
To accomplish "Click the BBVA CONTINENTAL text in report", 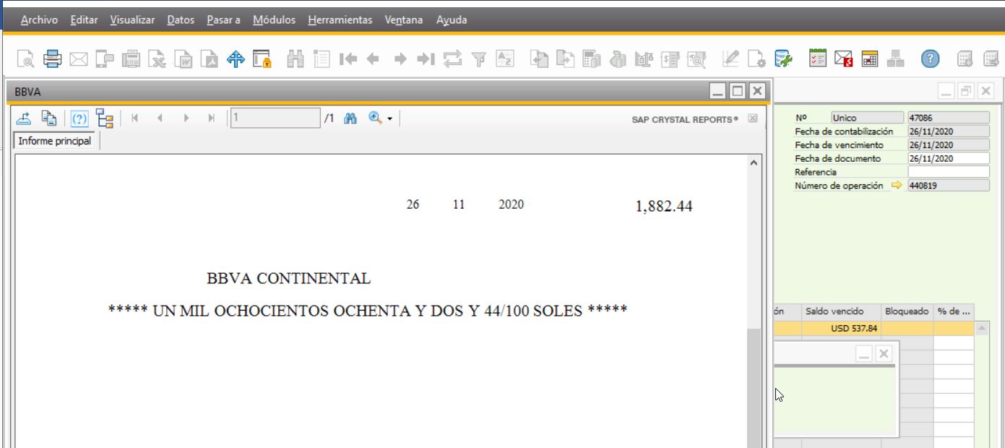I will (x=288, y=277).
